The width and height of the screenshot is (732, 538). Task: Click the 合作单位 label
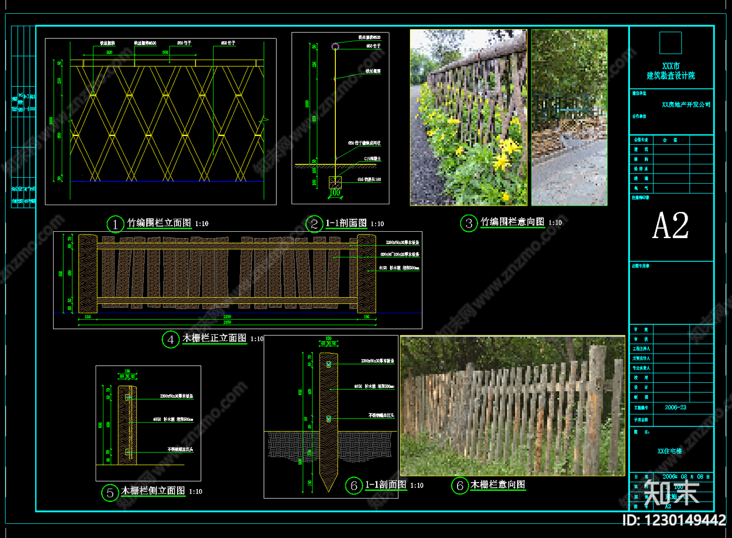639,116
